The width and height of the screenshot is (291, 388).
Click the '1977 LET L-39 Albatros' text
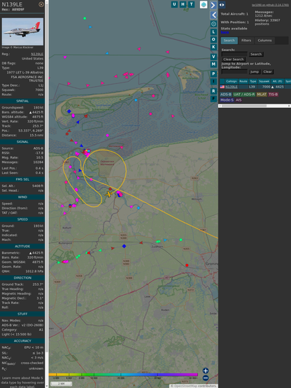(x=25, y=73)
